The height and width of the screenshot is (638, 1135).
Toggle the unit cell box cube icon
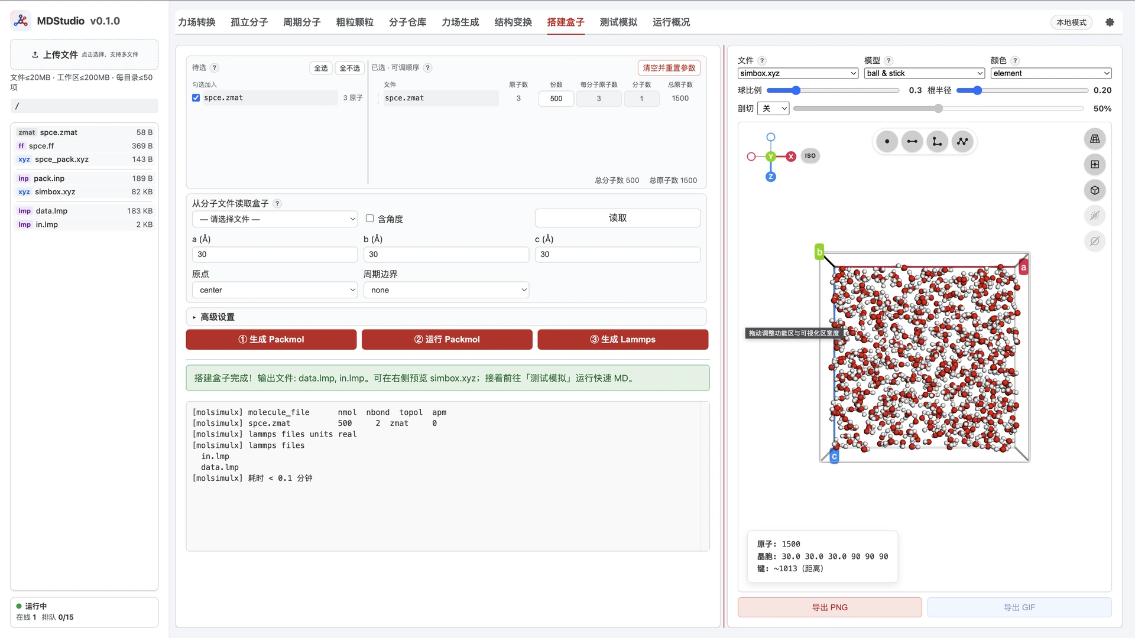[x=1095, y=190]
